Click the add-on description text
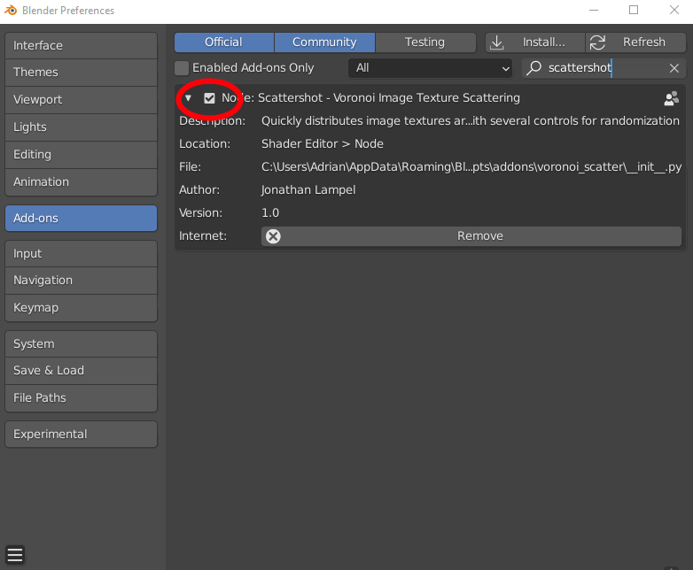This screenshot has width=693, height=570. pos(471,121)
